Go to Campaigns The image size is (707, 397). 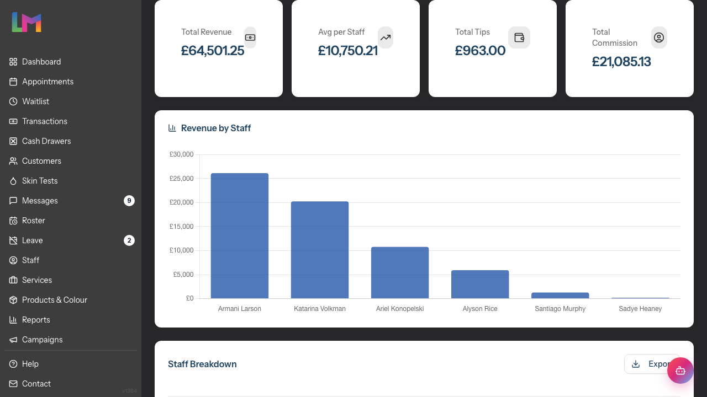(x=71, y=340)
